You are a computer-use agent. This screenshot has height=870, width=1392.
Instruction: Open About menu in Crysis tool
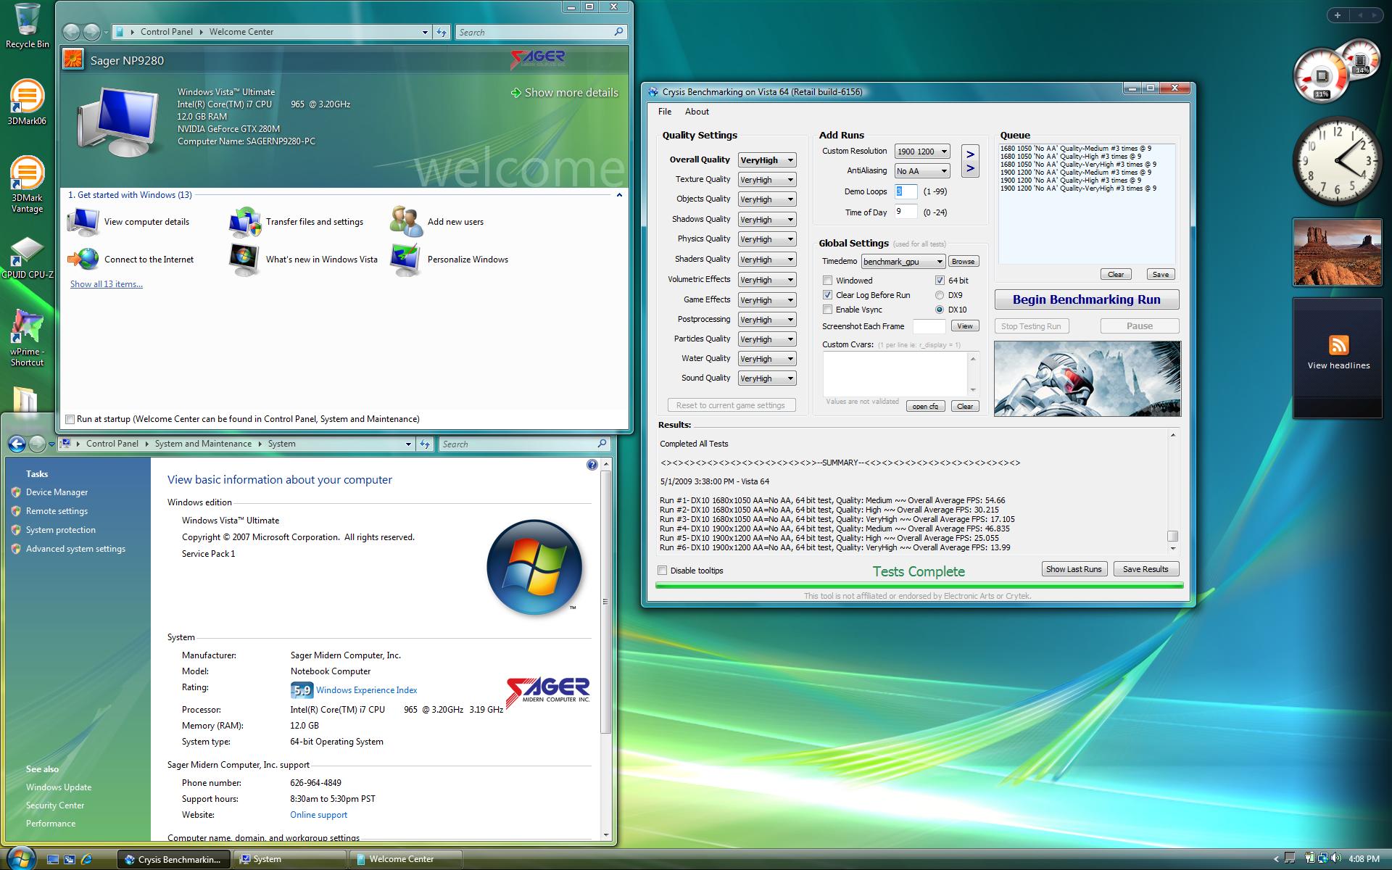click(697, 112)
